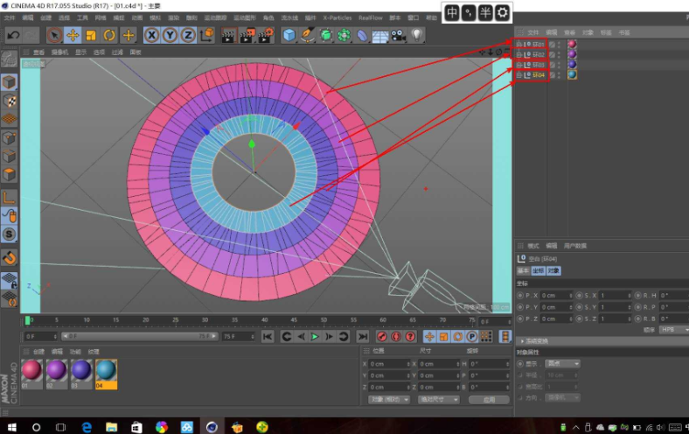
Task: Click the Camera object icon
Action: pyautogui.click(x=398, y=35)
